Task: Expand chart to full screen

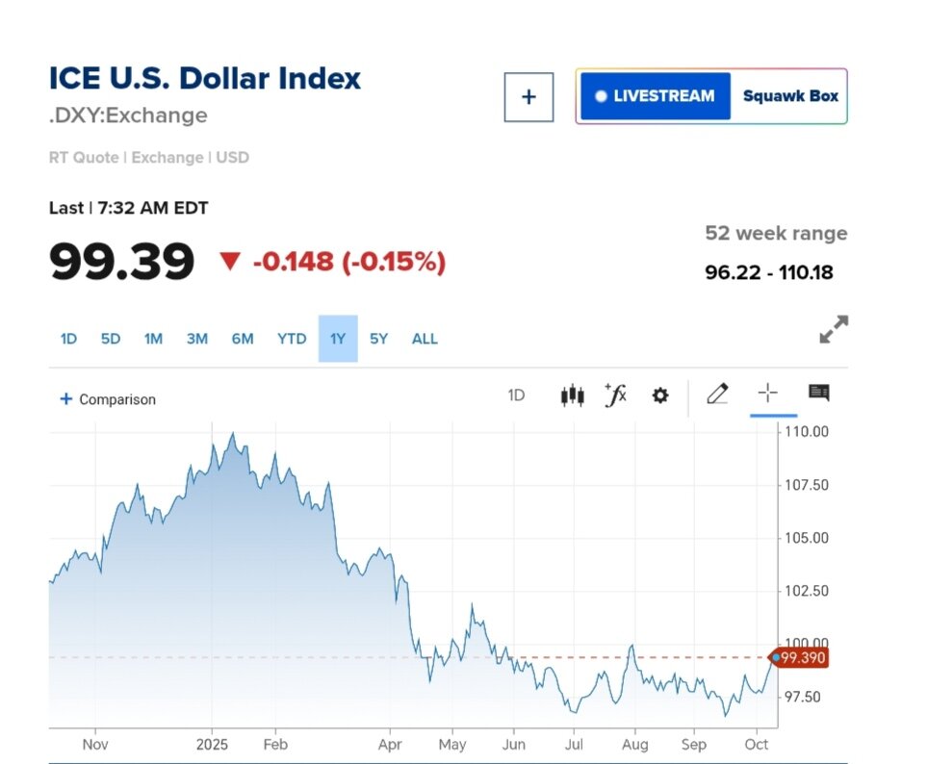Action: [x=834, y=329]
